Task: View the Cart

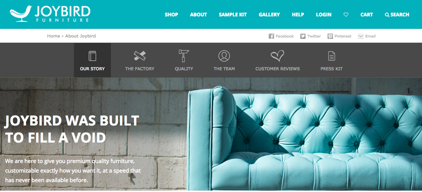Action: pyautogui.click(x=367, y=15)
